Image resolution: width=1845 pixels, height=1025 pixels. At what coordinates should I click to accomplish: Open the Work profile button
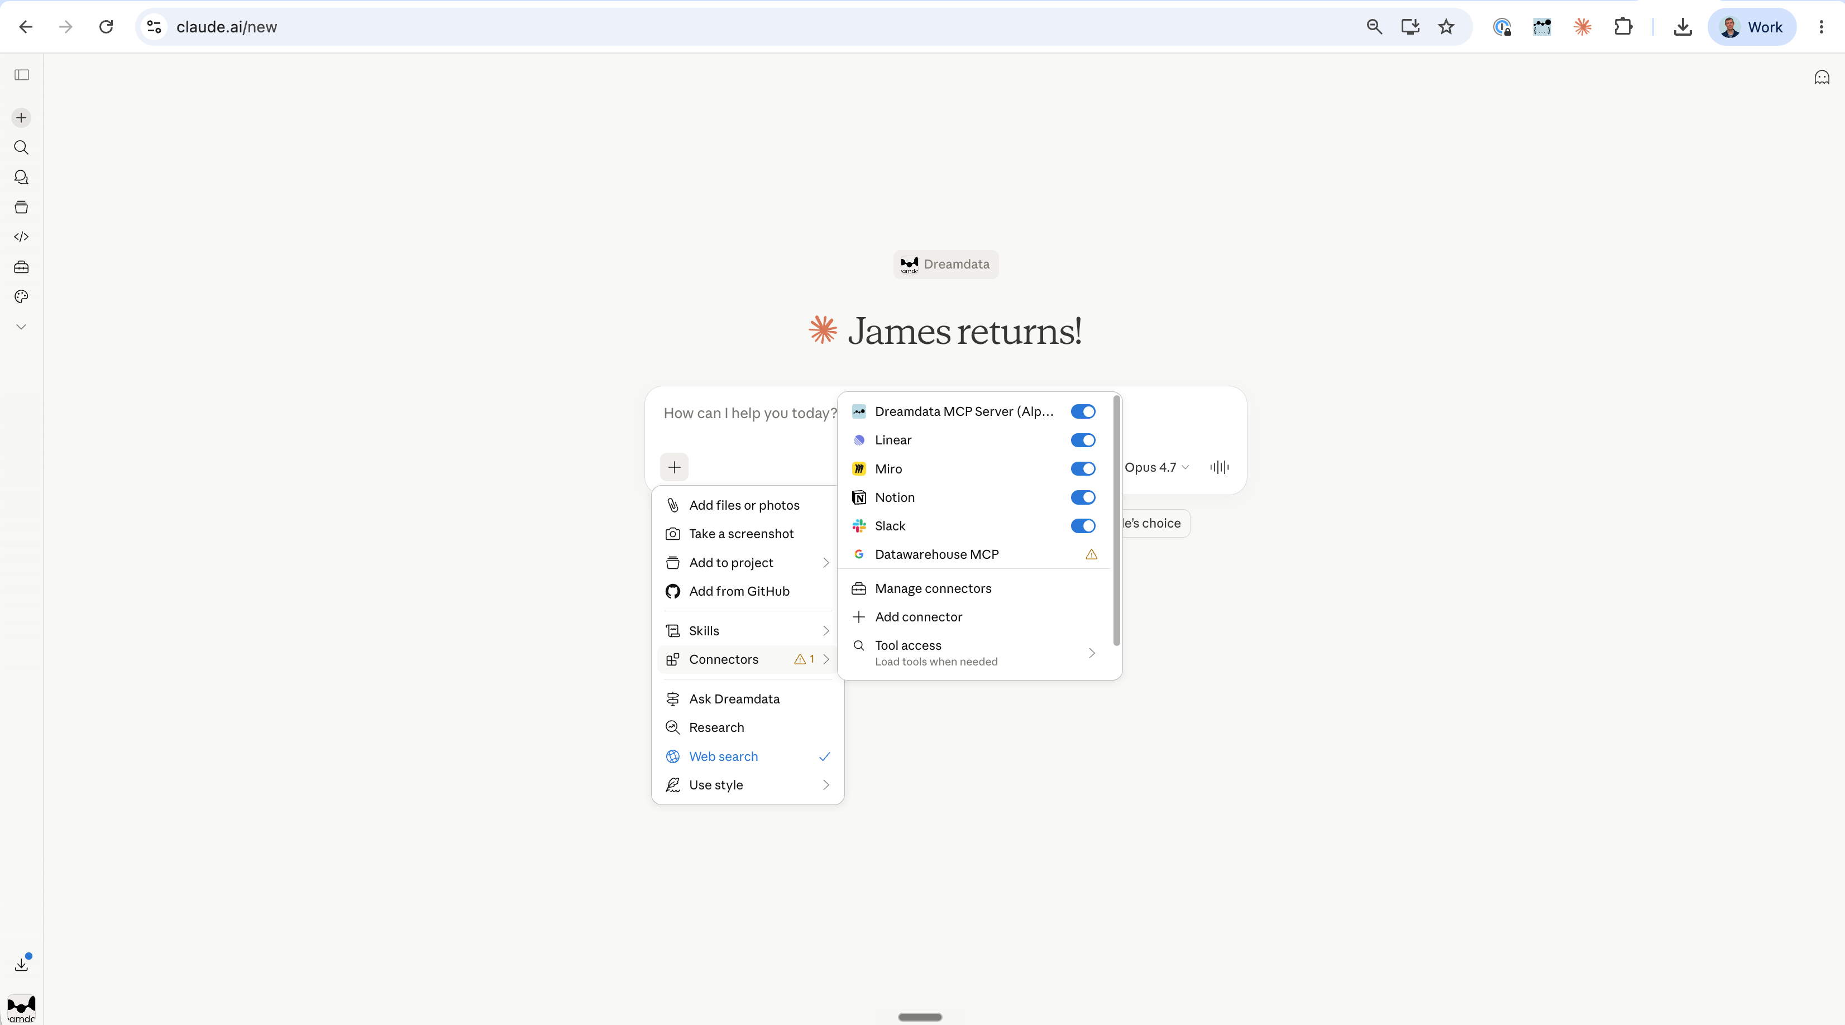pos(1751,27)
